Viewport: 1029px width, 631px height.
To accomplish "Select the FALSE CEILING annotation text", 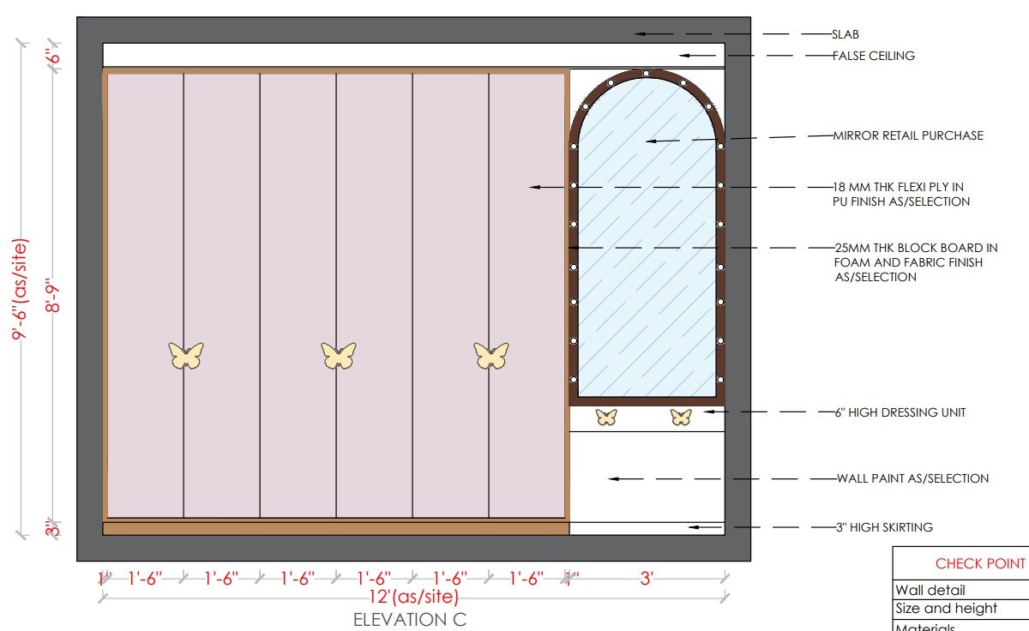I will (874, 56).
